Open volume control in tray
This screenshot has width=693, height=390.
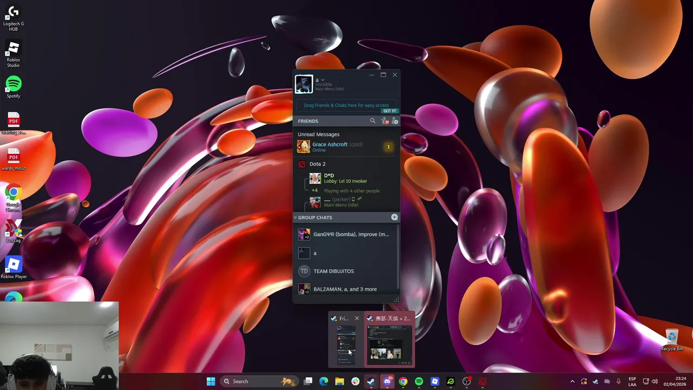pos(655,381)
